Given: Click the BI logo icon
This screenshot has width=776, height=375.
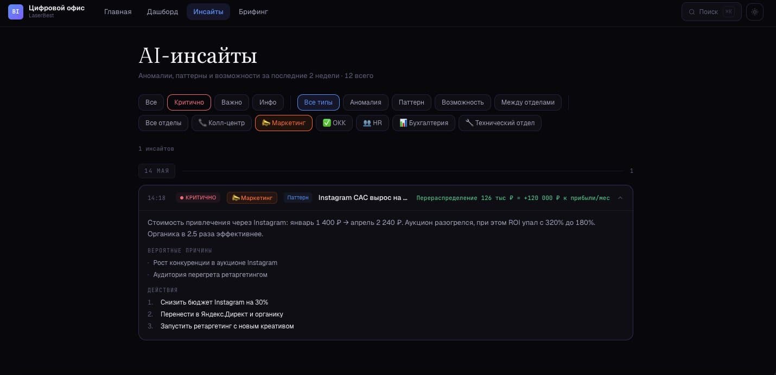Looking at the screenshot, I should (16, 11).
